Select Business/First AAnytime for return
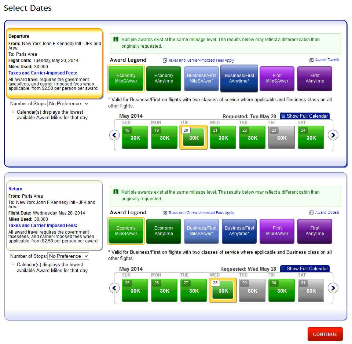 coord(239,231)
